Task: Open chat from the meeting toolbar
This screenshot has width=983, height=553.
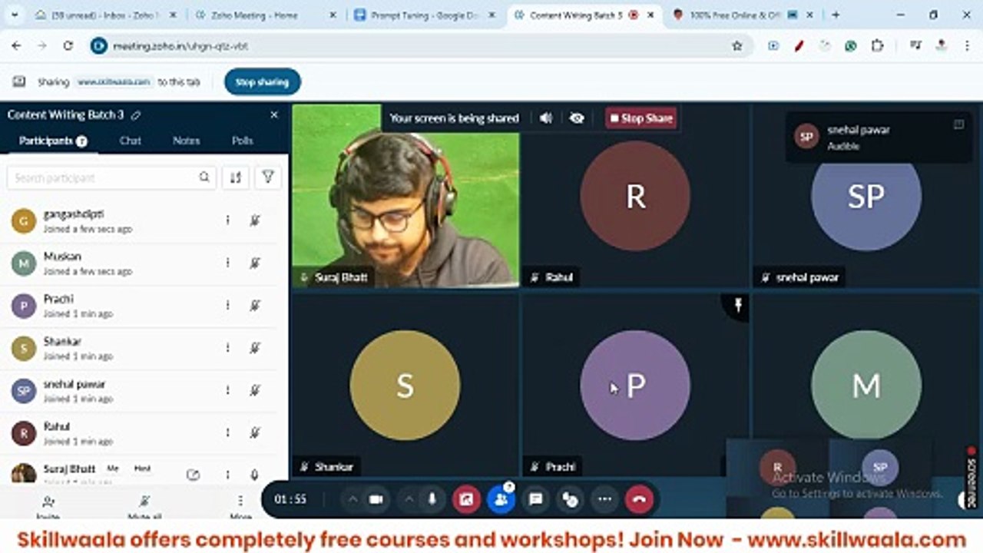Action: [x=536, y=499]
